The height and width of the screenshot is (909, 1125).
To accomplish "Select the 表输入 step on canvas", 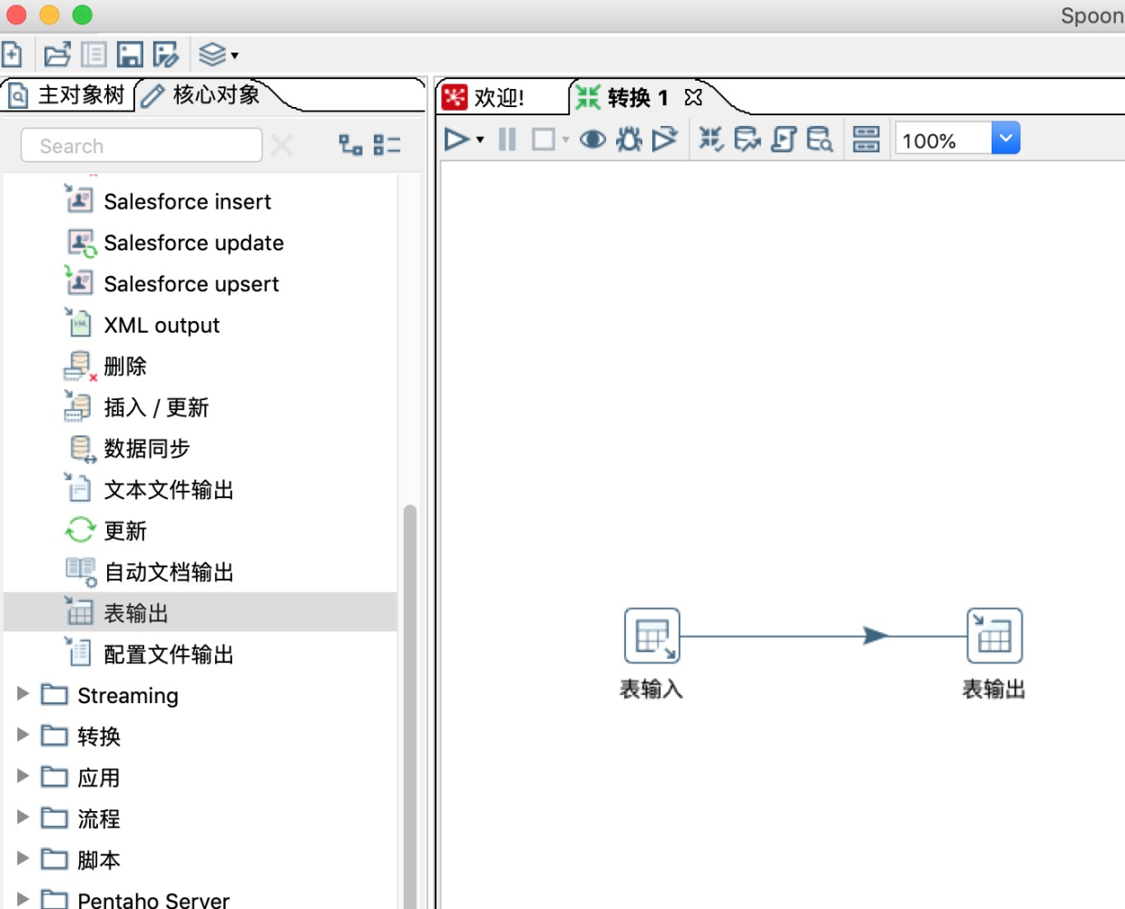I will tap(651, 636).
